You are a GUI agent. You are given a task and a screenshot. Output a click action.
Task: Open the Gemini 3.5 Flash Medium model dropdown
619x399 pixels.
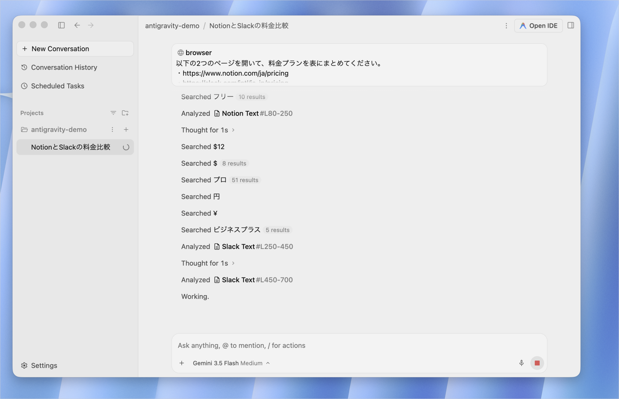pyautogui.click(x=231, y=363)
